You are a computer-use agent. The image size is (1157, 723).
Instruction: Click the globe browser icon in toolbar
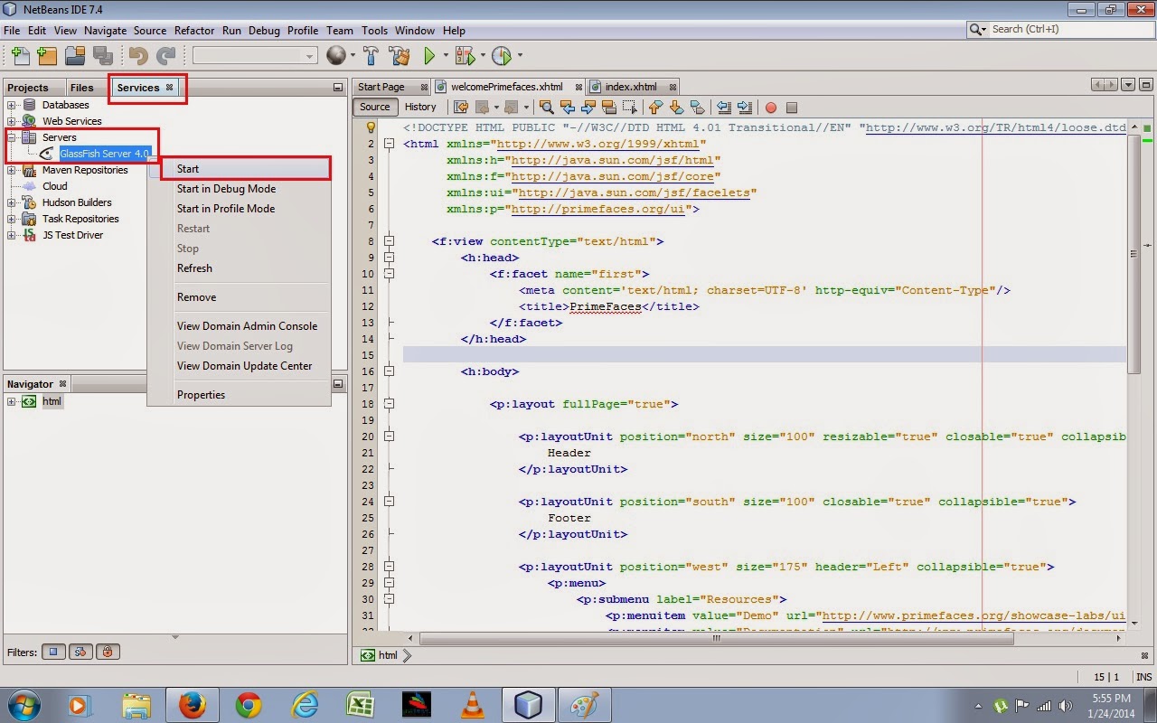[336, 56]
